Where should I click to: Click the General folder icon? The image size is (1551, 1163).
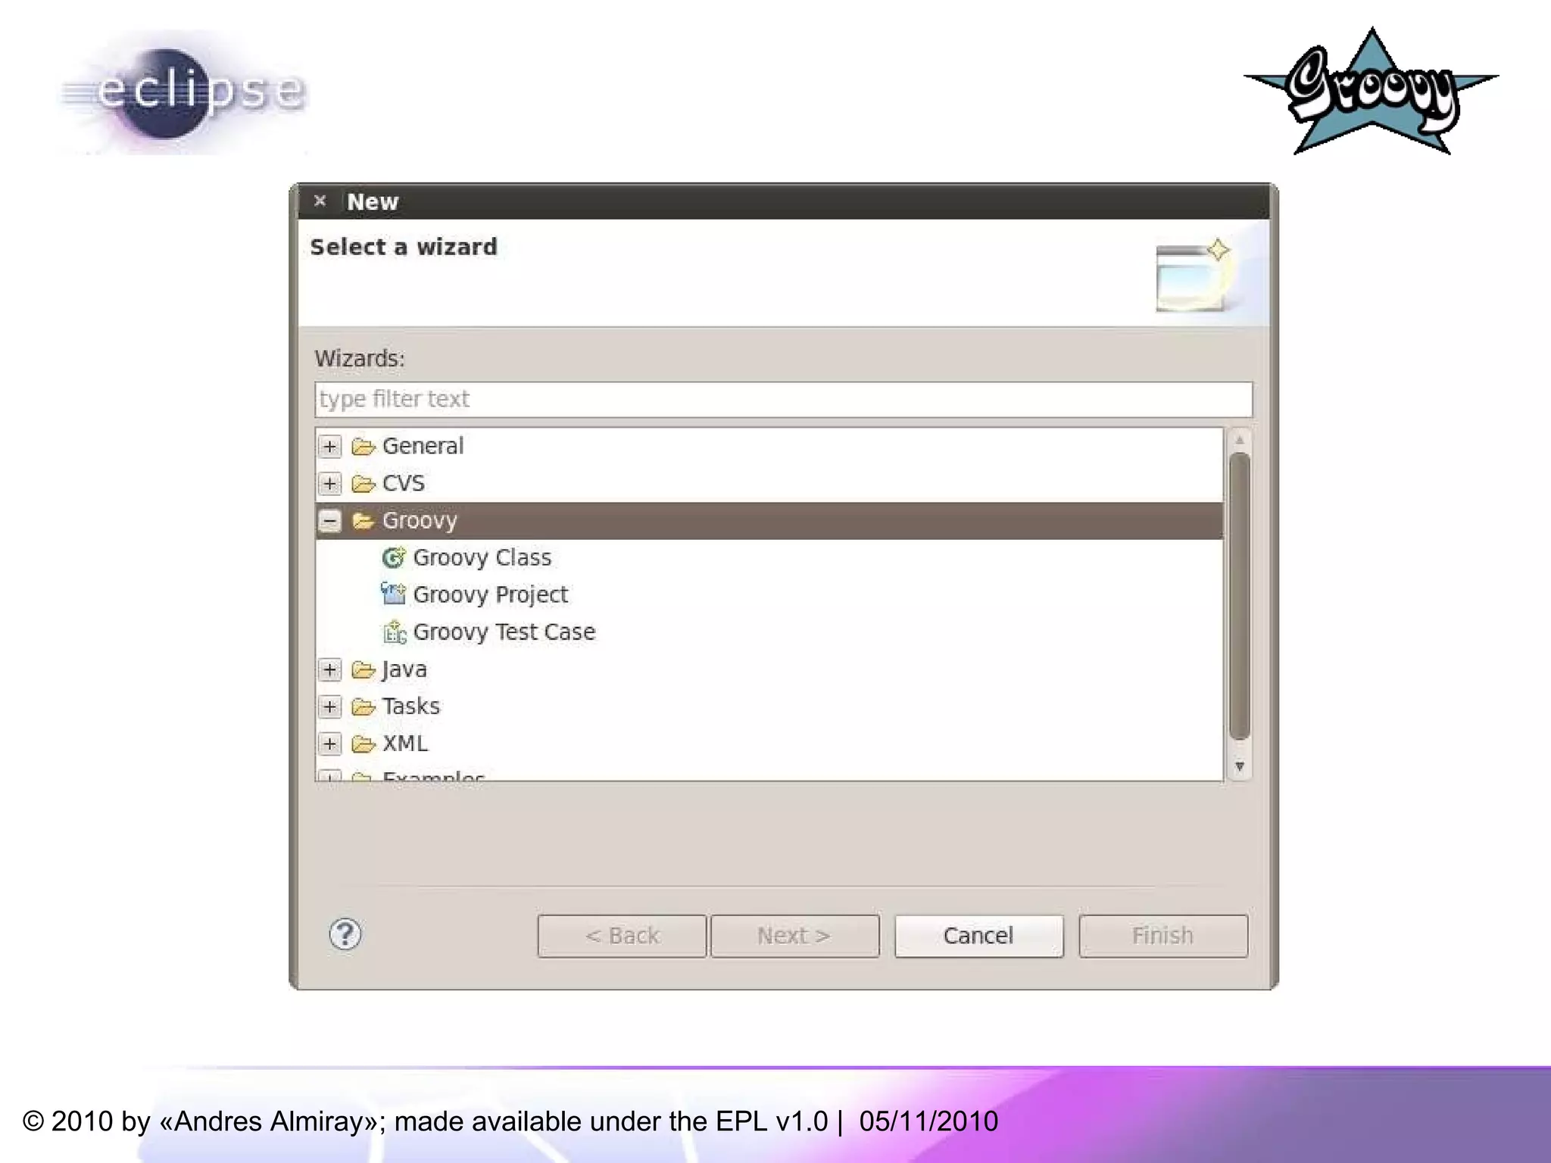(364, 447)
